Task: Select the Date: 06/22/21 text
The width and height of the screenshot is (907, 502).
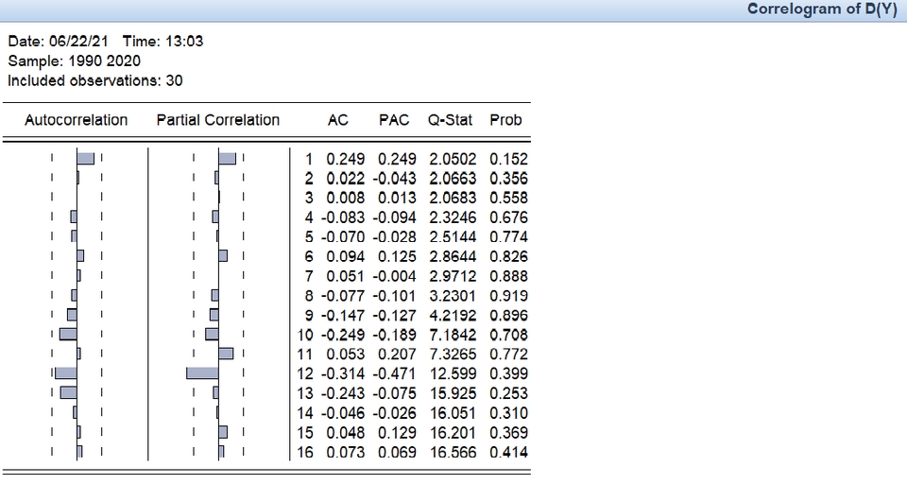Action: point(58,42)
